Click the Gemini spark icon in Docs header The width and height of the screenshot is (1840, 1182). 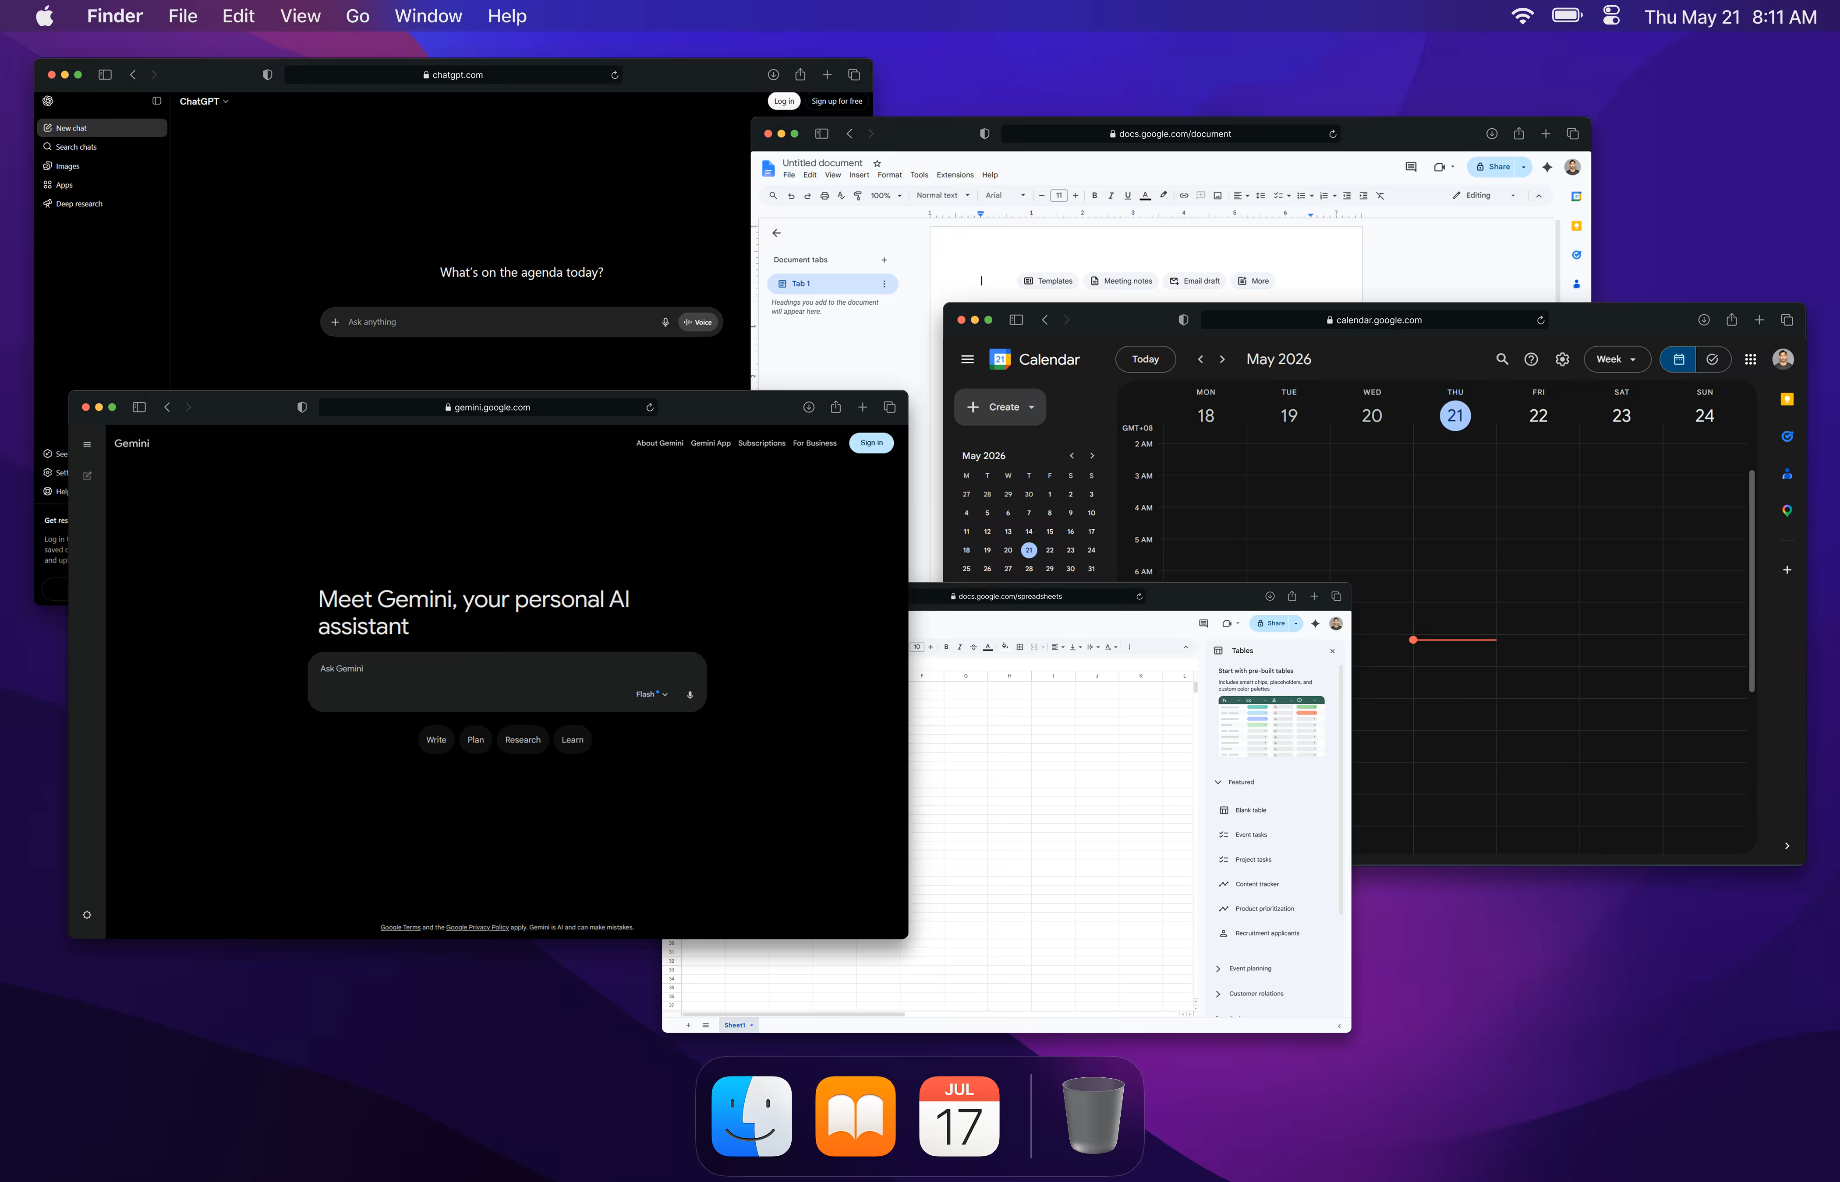(1546, 166)
